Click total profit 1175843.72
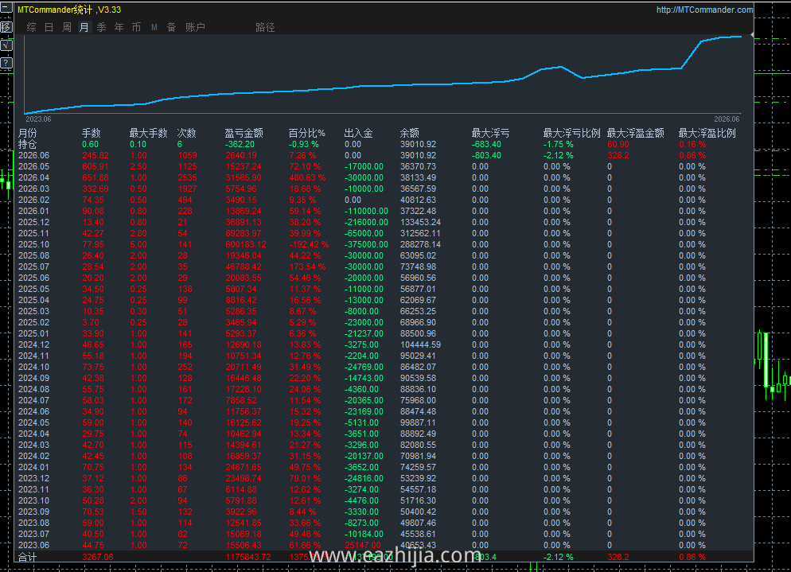The image size is (791, 572). pyautogui.click(x=248, y=557)
